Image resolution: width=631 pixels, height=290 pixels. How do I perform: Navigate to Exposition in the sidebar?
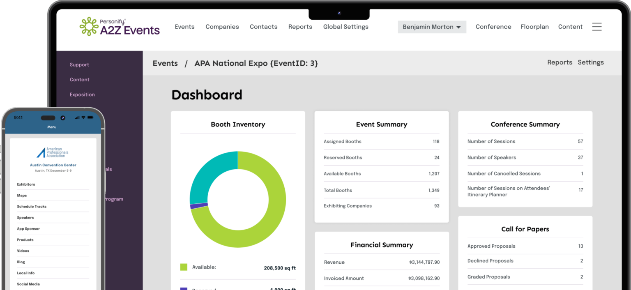click(82, 94)
